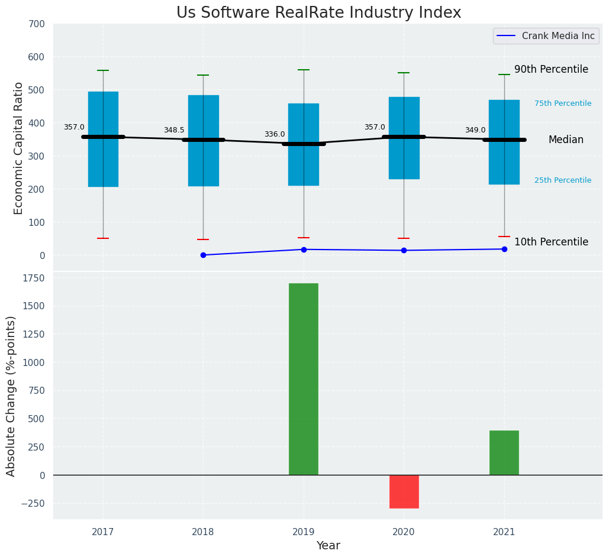Click the 90th Percentile annotation label
Screen dimensions: 609x557
(x=551, y=69)
